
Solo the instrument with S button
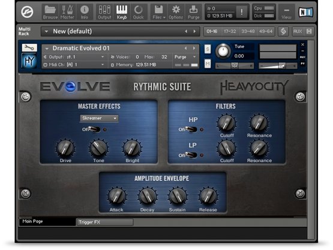pos(208,49)
